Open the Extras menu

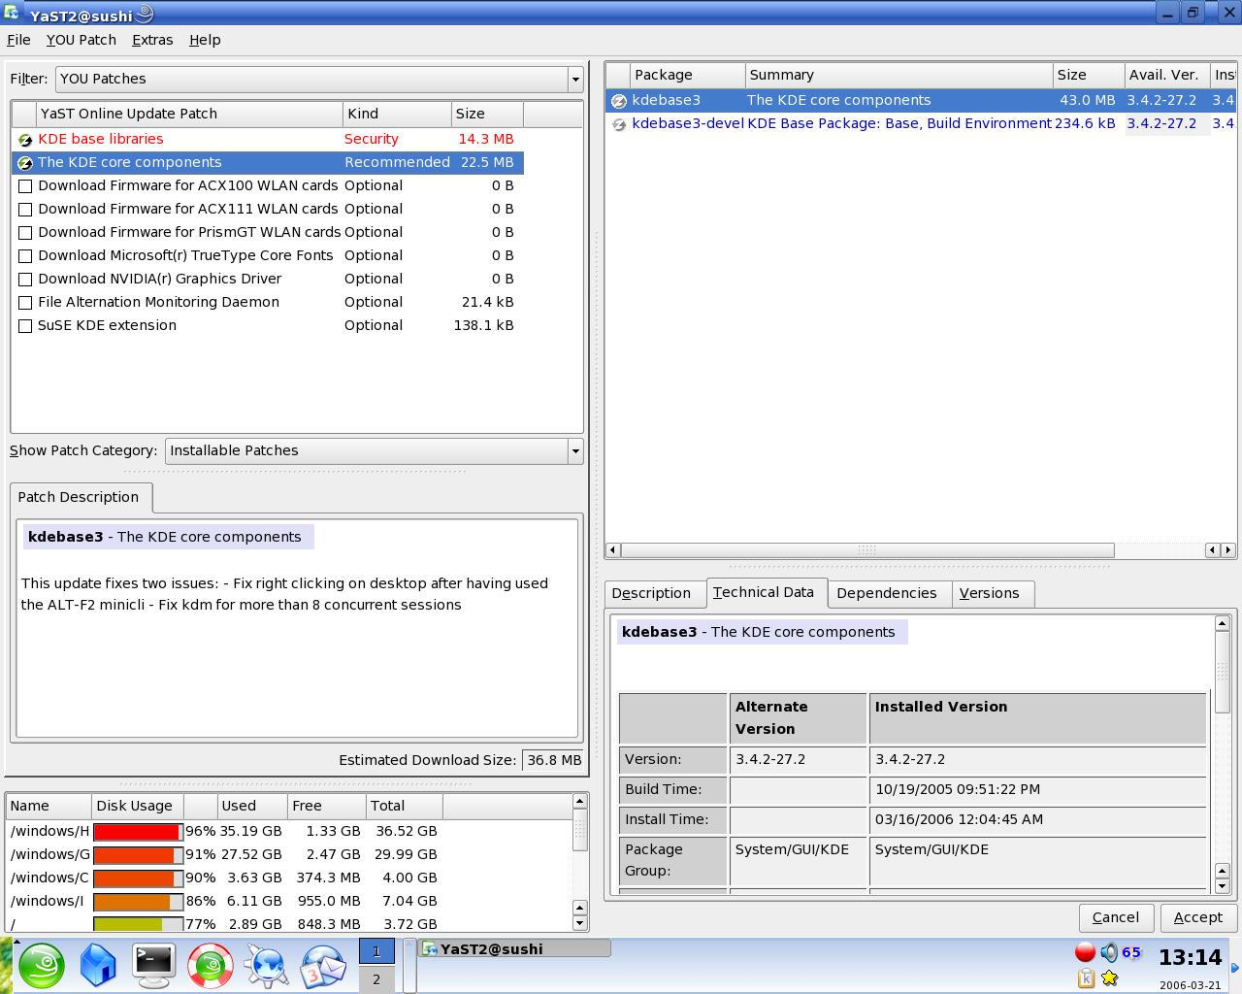(152, 40)
